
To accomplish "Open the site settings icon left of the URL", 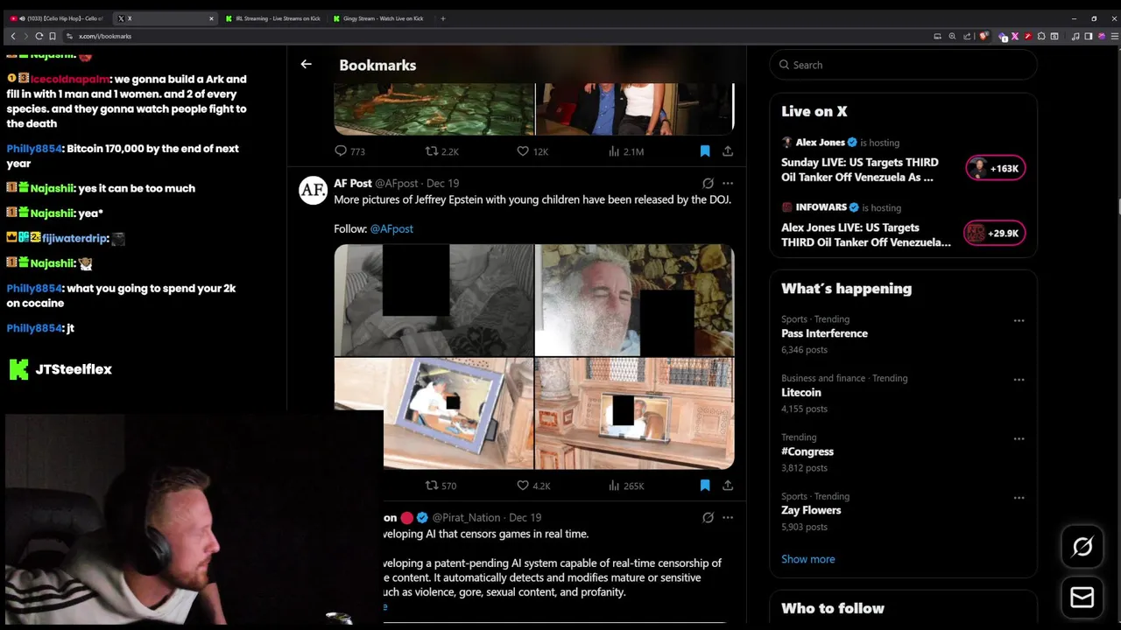I will [69, 36].
